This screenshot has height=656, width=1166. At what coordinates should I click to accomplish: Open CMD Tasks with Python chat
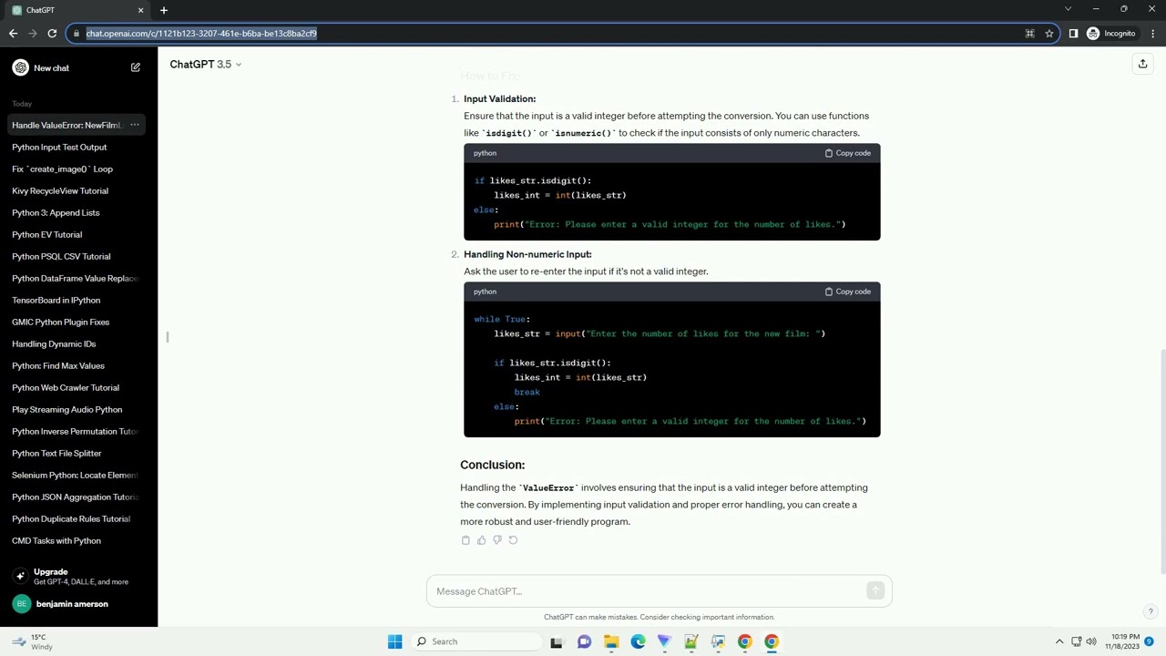[77, 540]
